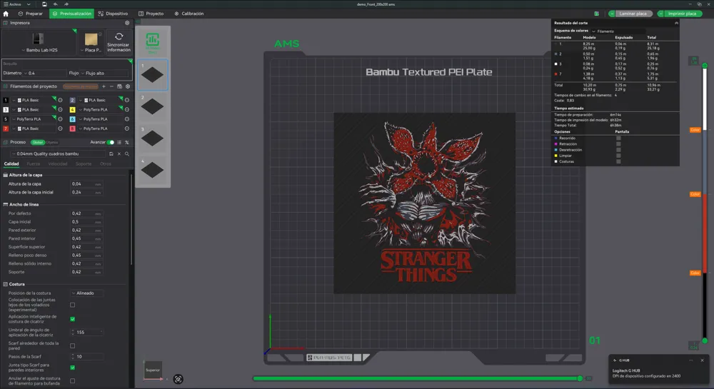Open the Placa bed type dropdown
The width and height of the screenshot is (714, 389).
point(91,50)
